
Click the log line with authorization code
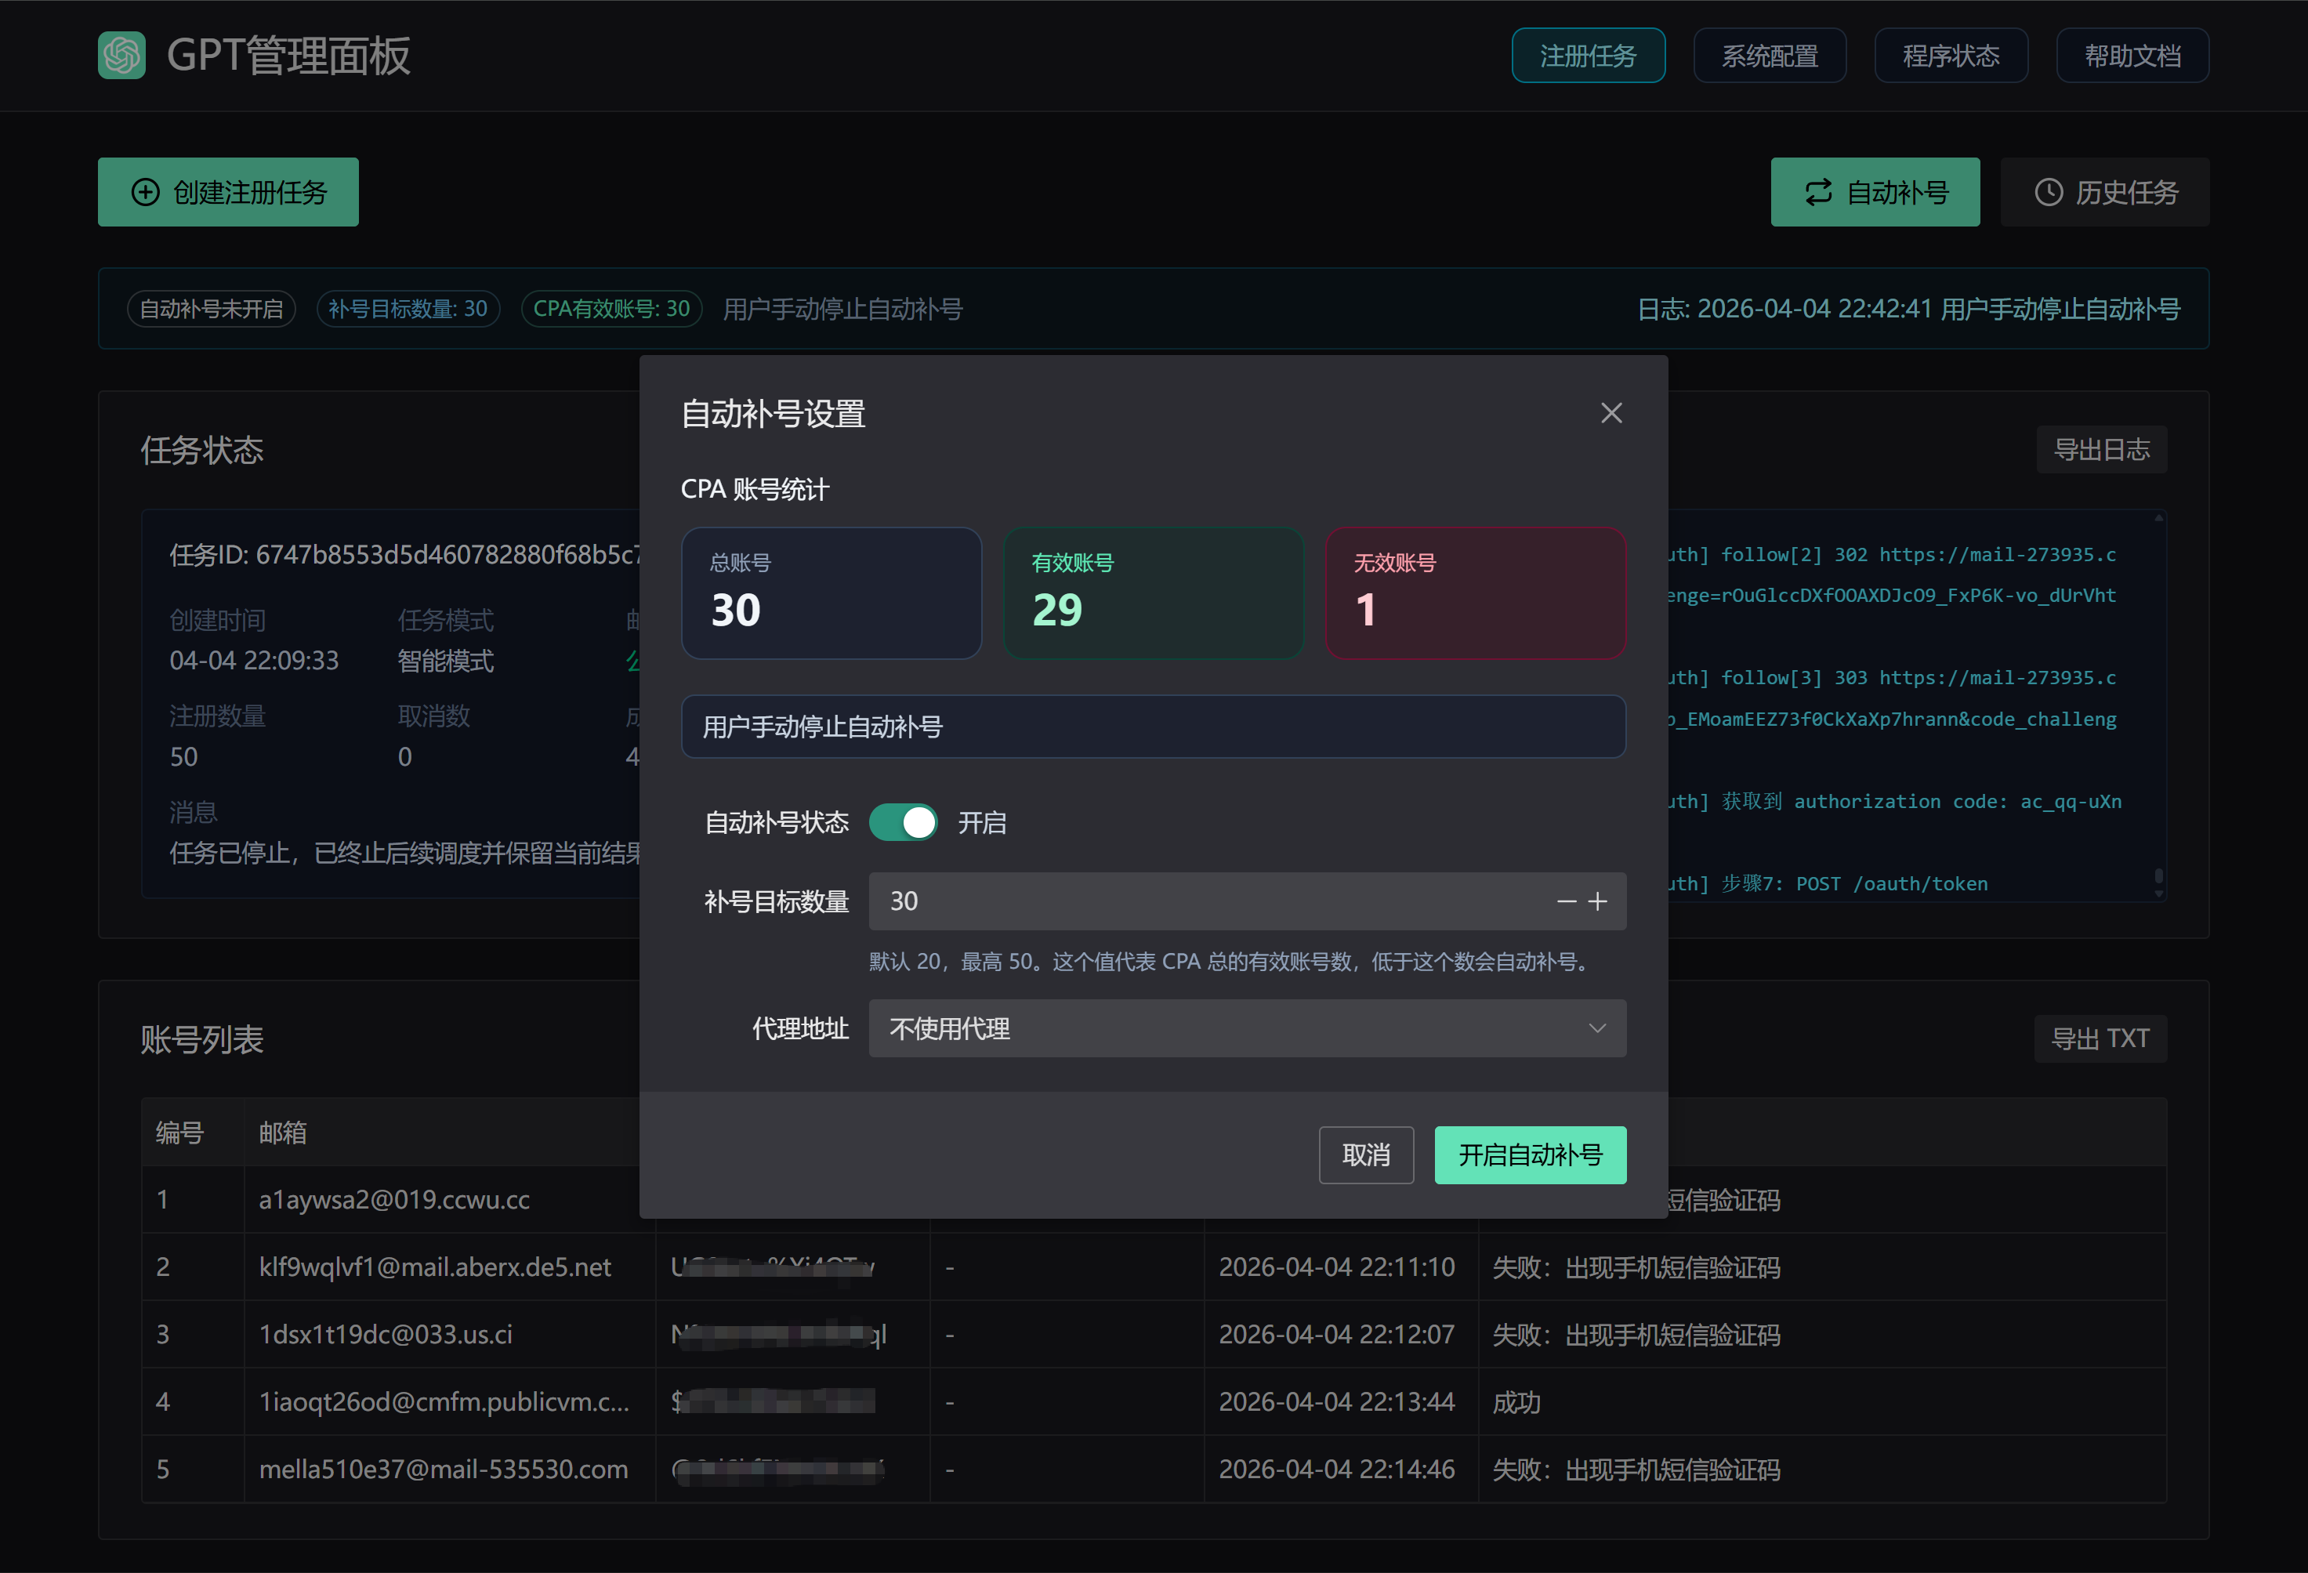click(1894, 802)
